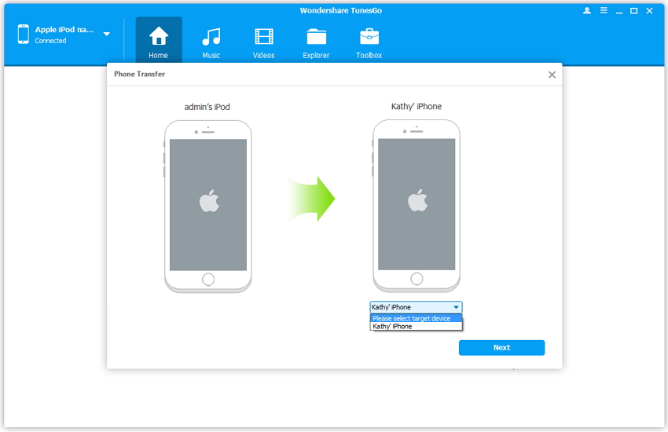Click the green transfer direction arrow
The width and height of the screenshot is (668, 432).
(312, 199)
